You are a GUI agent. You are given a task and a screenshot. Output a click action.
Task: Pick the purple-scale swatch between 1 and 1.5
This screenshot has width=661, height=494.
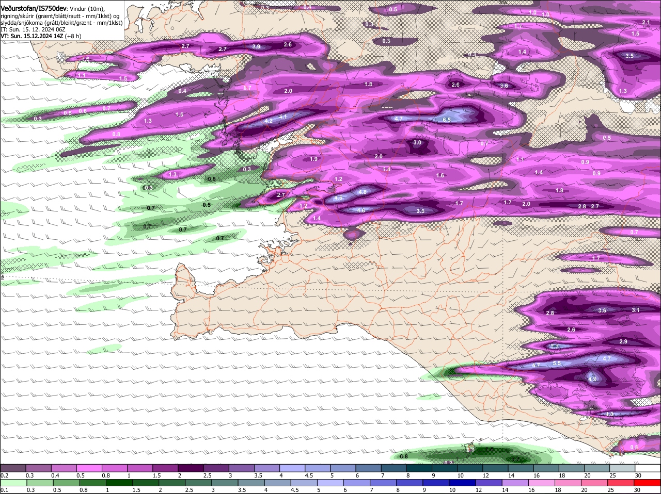tap(139, 468)
